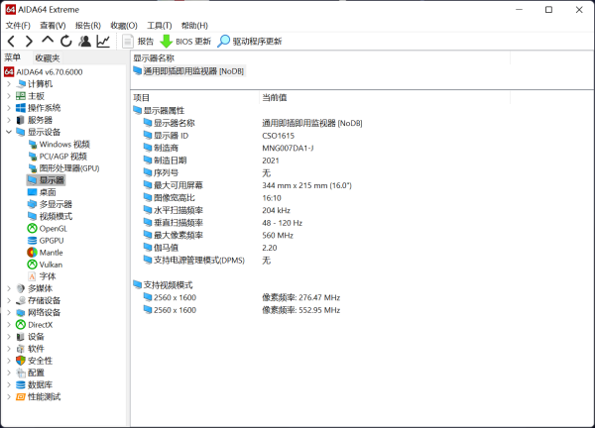Open the 文件(F) menu

click(18, 26)
